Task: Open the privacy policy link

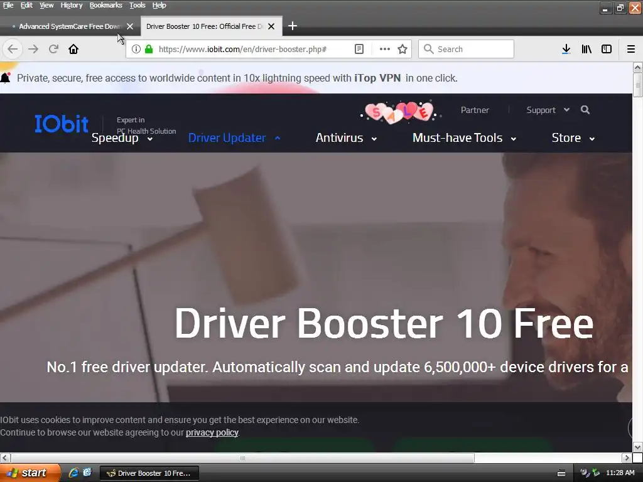Action: click(x=212, y=432)
